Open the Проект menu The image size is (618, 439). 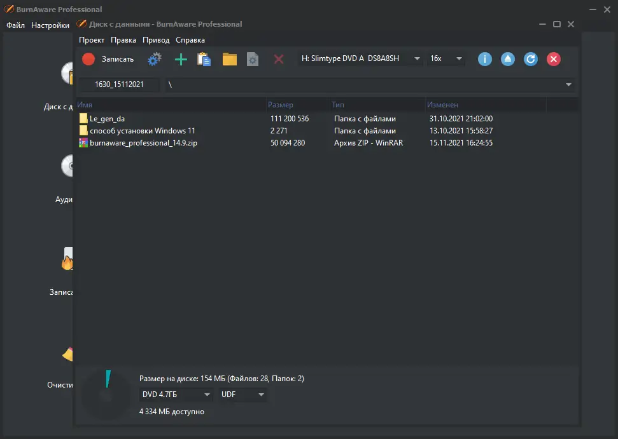point(92,40)
